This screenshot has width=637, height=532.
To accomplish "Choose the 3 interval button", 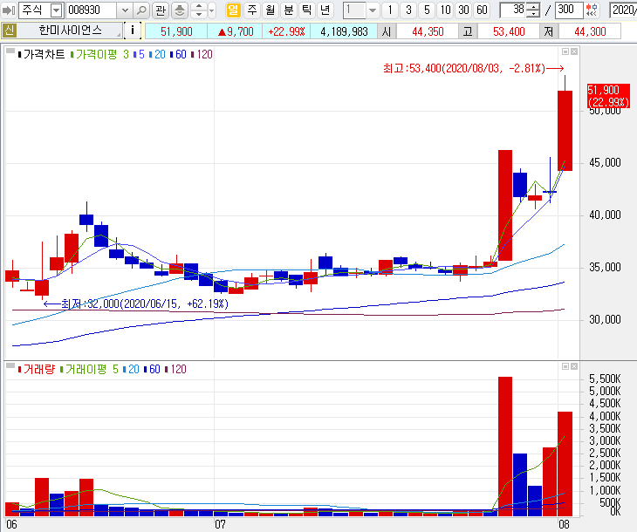I will tap(408, 10).
